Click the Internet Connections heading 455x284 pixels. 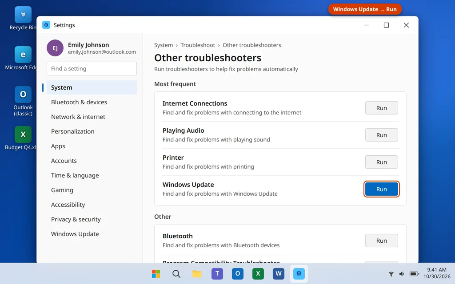tap(195, 103)
